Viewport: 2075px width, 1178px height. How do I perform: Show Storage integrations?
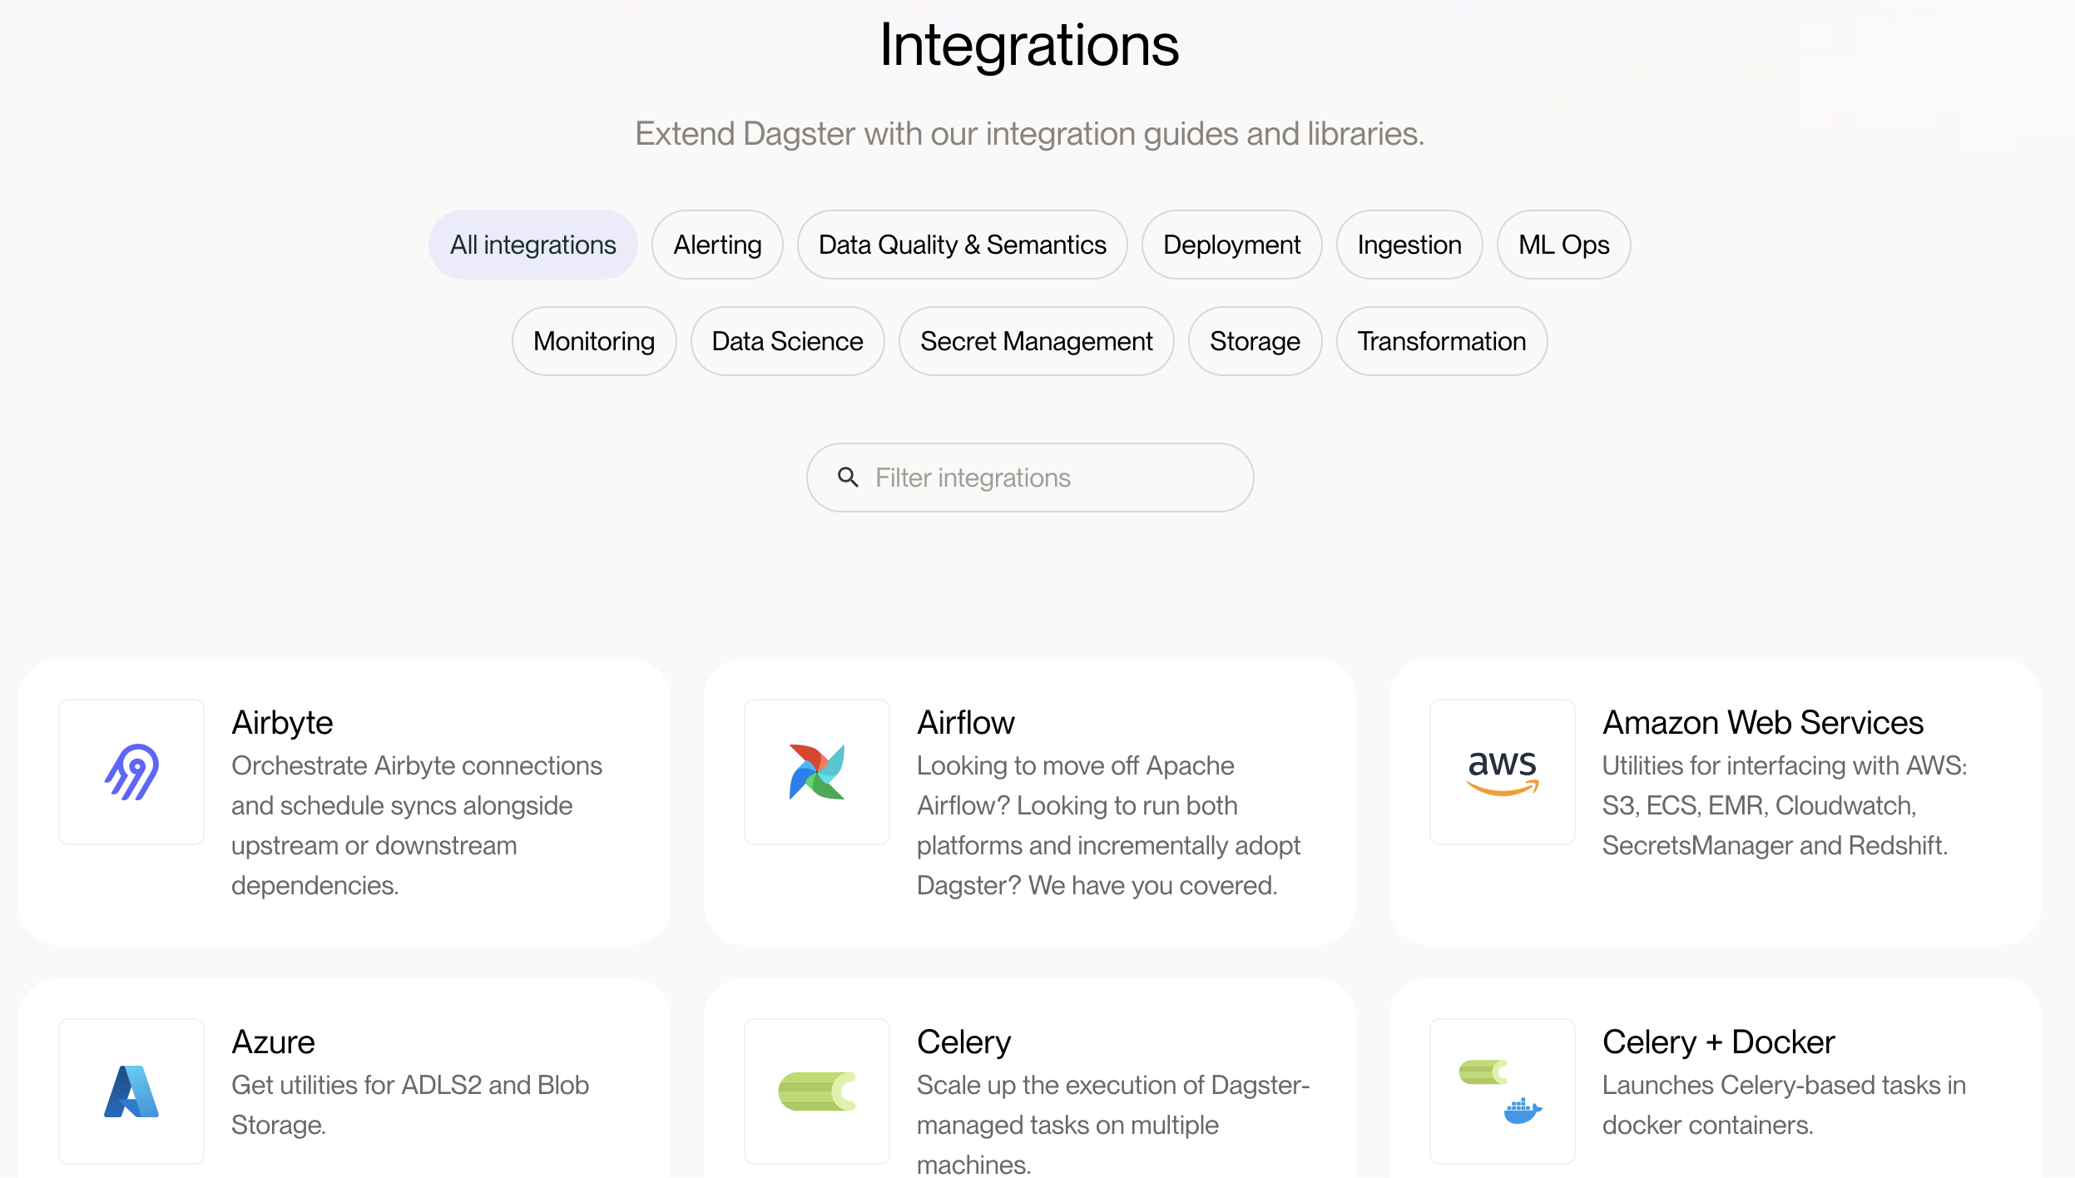tap(1255, 341)
